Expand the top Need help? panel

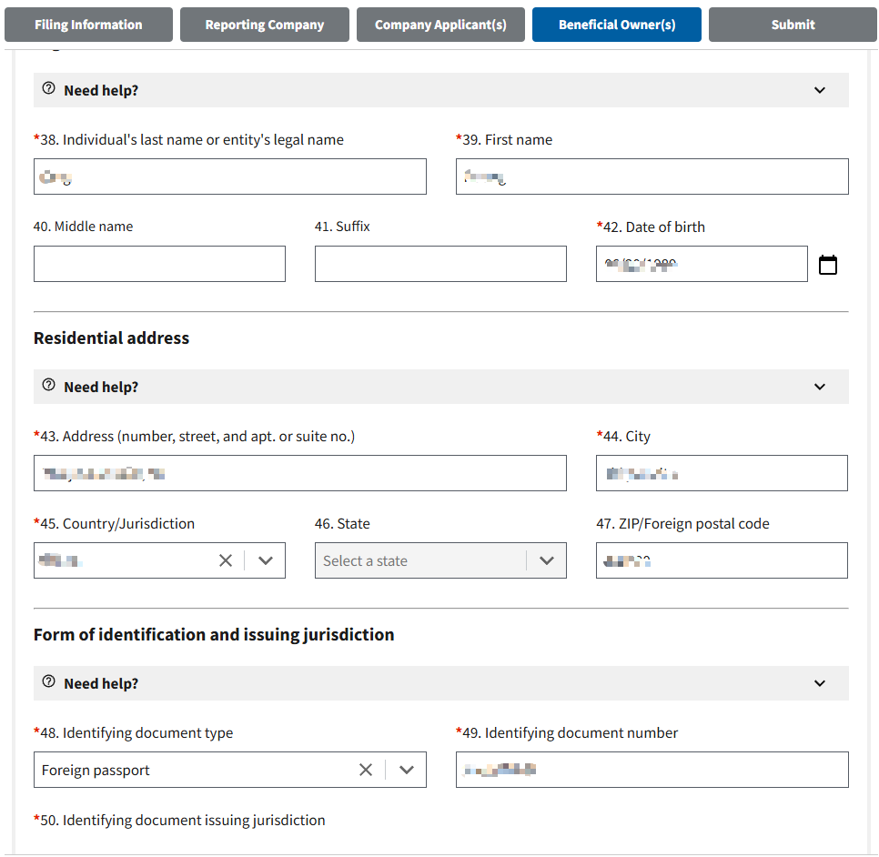819,90
